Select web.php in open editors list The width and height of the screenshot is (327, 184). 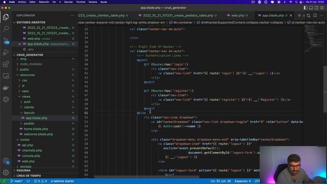pos(34,39)
